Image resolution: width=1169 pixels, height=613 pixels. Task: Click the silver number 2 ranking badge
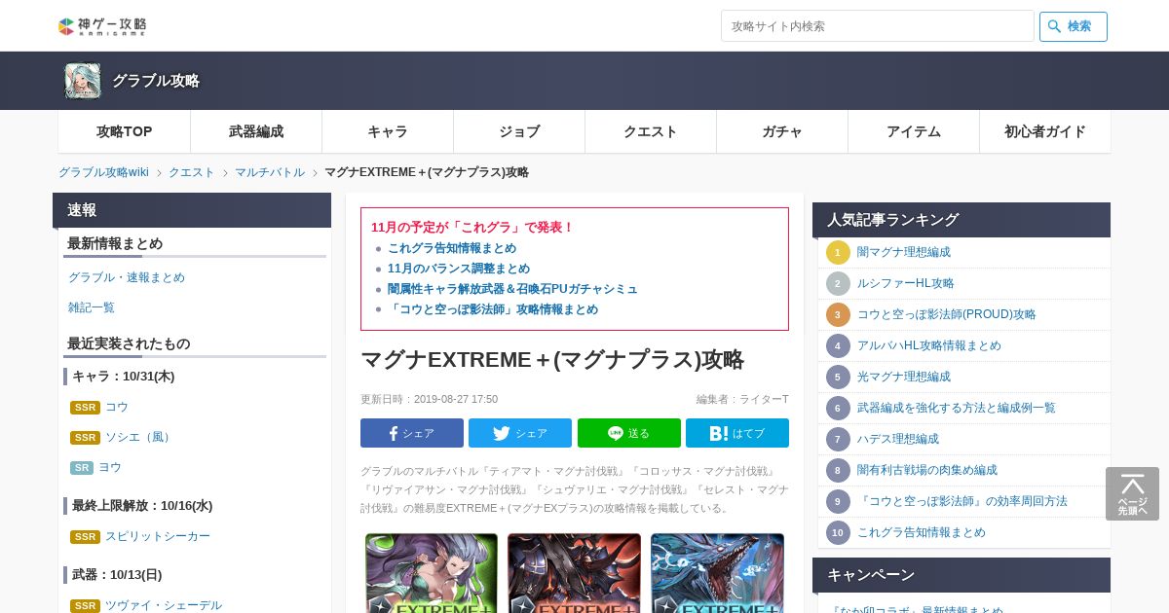tap(838, 283)
